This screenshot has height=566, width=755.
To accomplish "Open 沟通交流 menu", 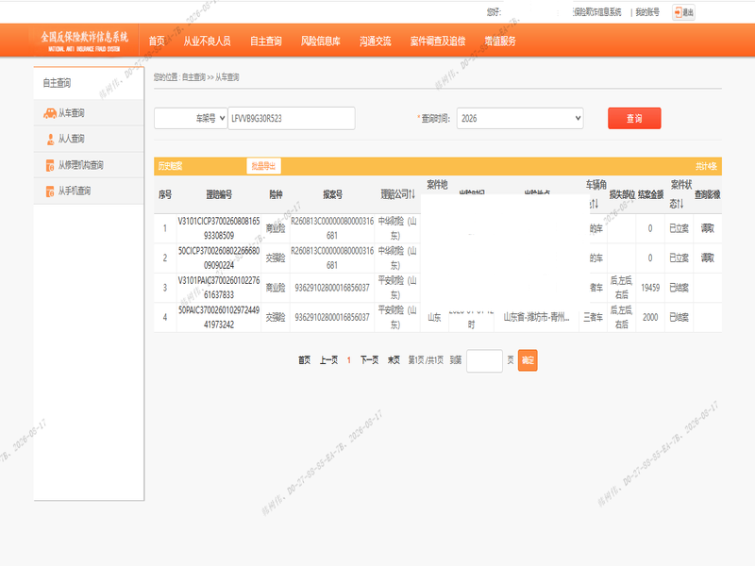I will pos(375,41).
